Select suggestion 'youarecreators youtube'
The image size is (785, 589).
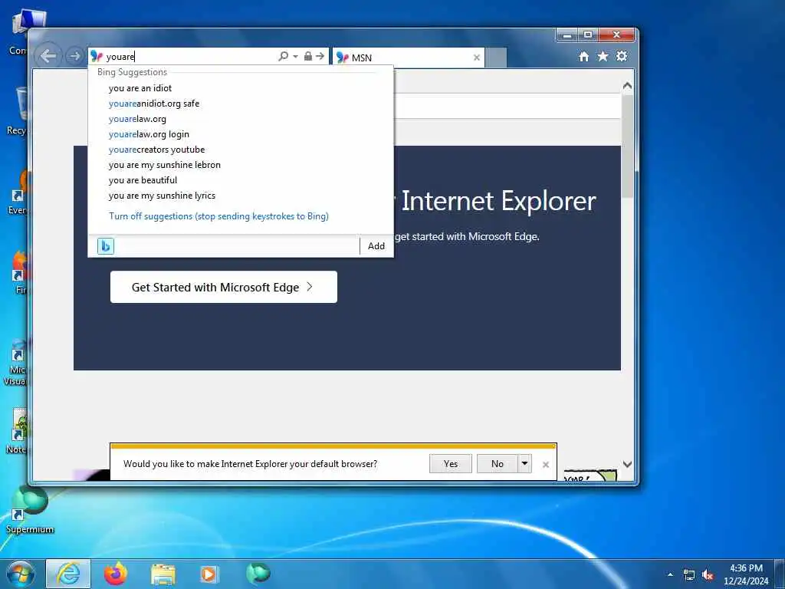pos(240,150)
